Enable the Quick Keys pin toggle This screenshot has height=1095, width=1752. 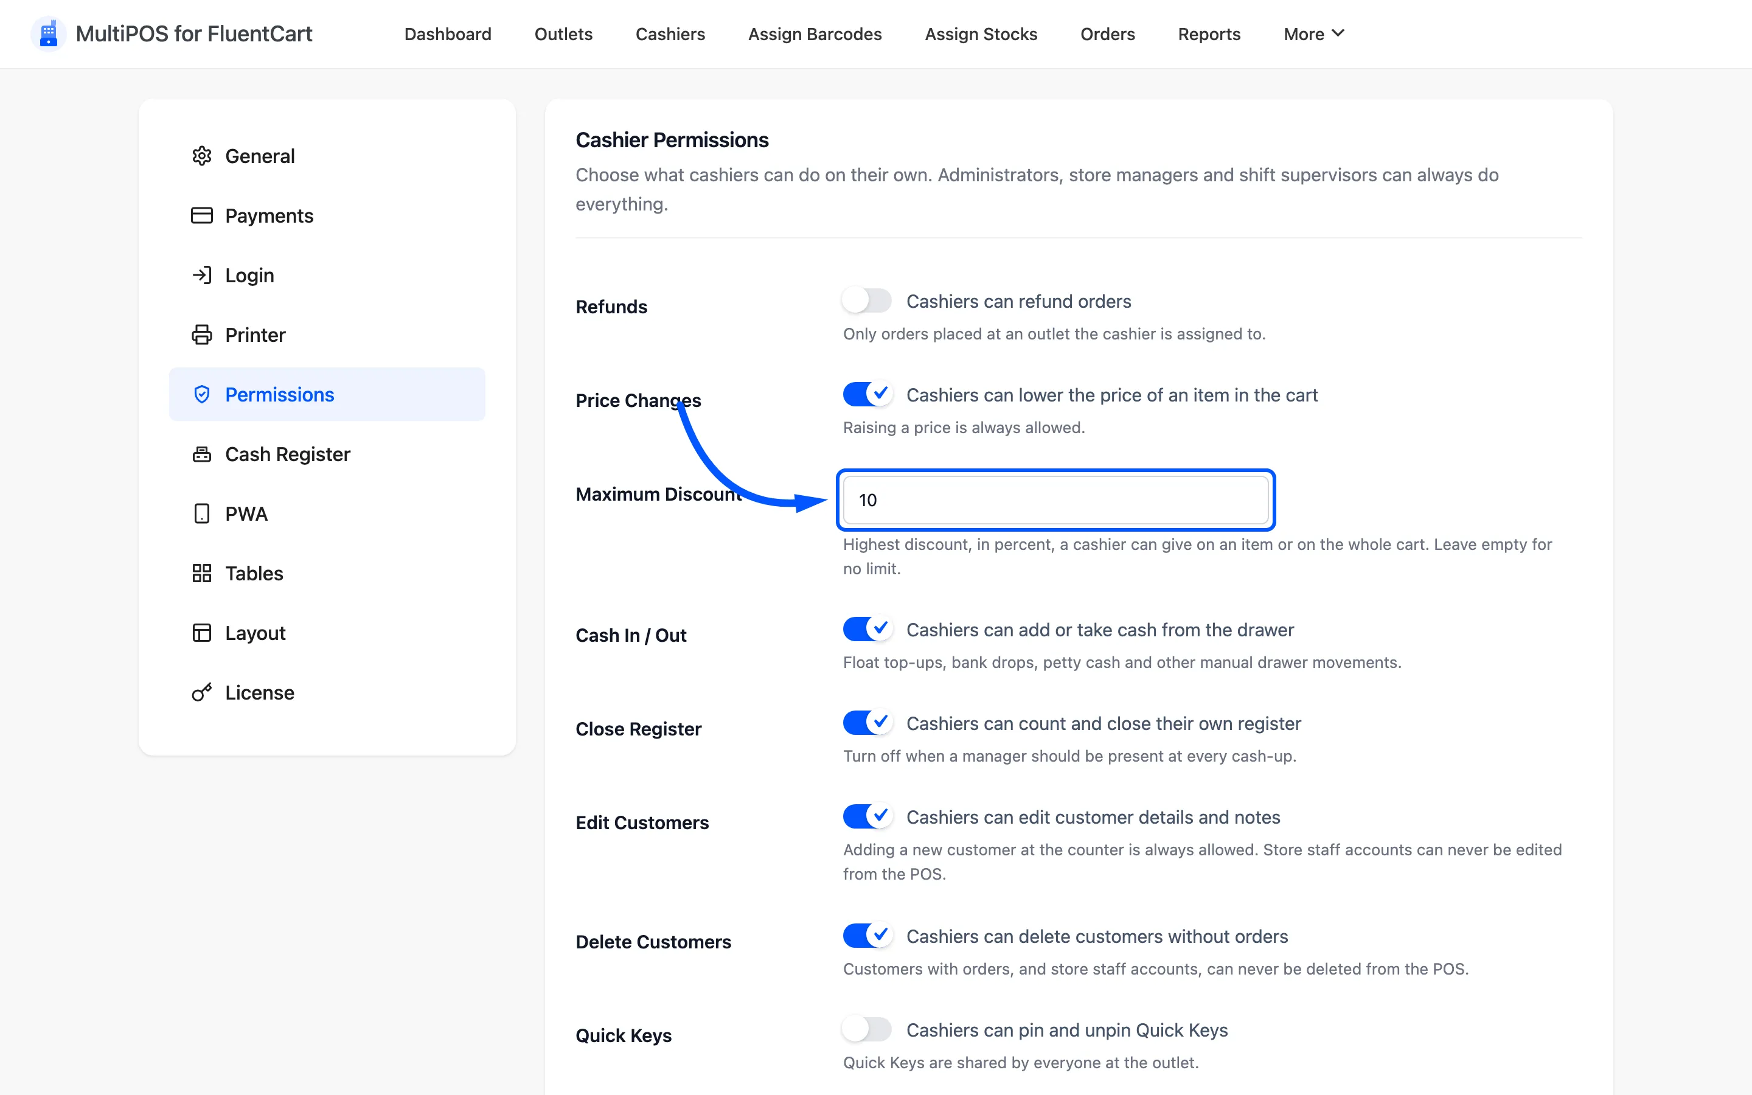[867, 1030]
